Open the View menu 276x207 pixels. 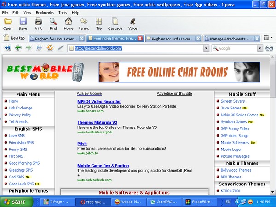pos(27,13)
